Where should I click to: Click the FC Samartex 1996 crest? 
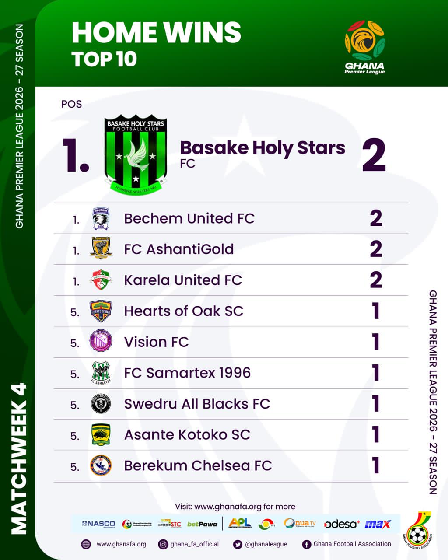[x=101, y=373]
